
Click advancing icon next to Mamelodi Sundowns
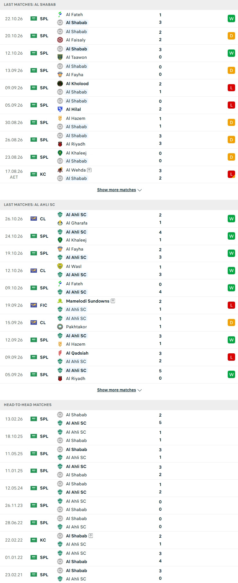[x=113, y=301]
